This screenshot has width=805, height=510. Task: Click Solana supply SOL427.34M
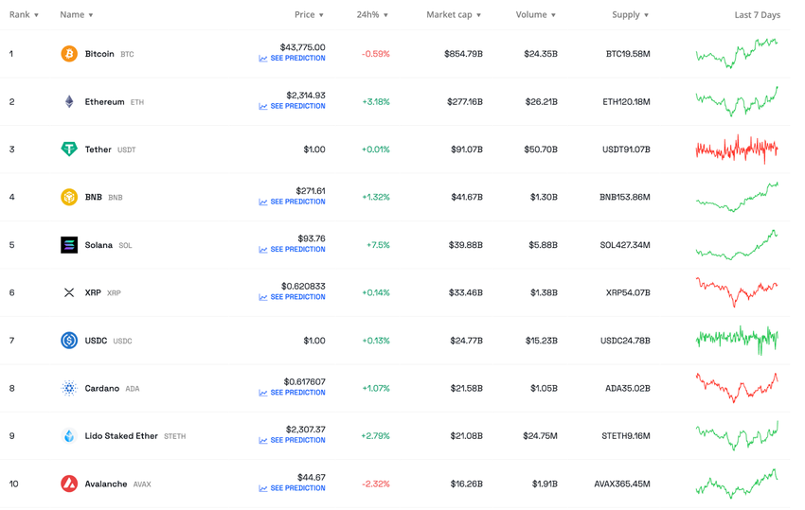(625, 245)
